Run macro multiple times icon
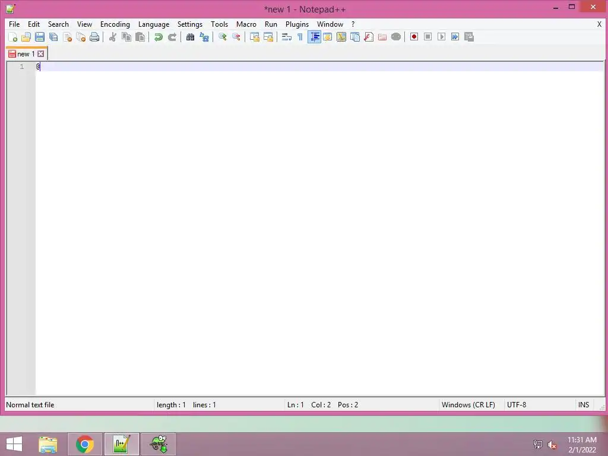This screenshot has width=608, height=456. (x=455, y=37)
